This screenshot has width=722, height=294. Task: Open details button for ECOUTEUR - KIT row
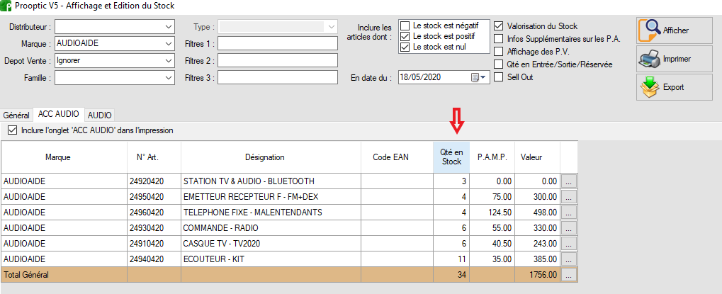point(569,259)
